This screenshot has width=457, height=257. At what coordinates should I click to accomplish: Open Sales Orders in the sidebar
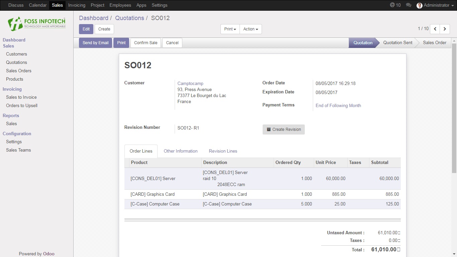coord(19,71)
